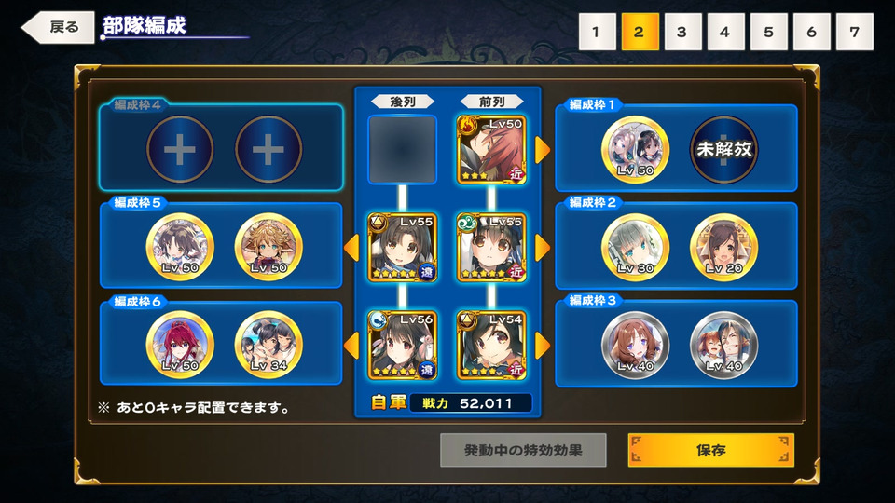Open the locked 未解放 slot in 編成枠1
This screenshot has height=503, width=895.
[x=723, y=149]
